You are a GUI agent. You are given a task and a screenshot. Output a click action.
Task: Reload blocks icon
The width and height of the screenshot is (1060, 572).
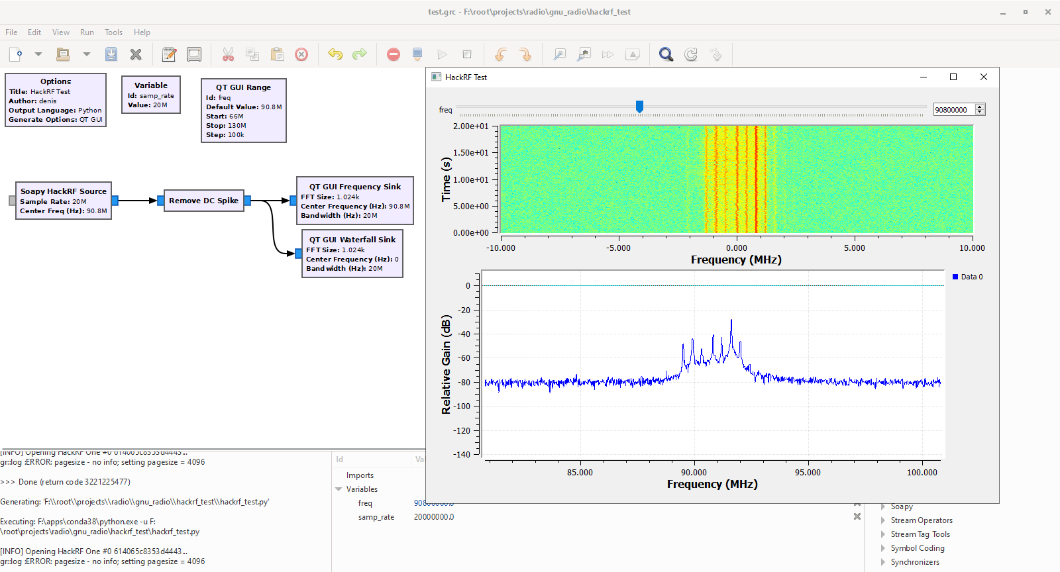pyautogui.click(x=691, y=54)
